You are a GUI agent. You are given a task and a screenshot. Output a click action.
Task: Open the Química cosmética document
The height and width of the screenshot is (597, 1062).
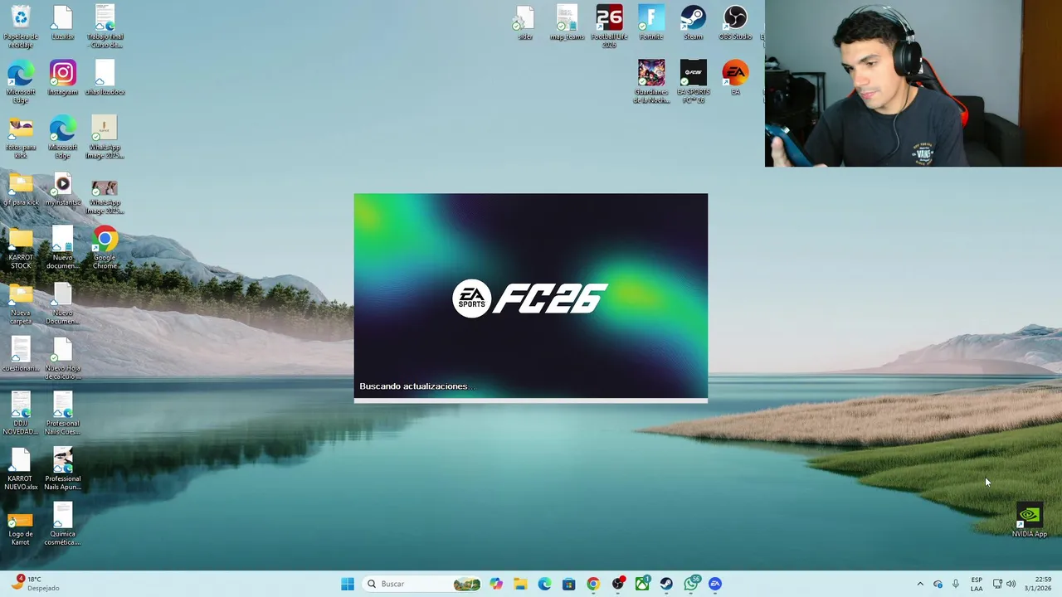point(62,524)
